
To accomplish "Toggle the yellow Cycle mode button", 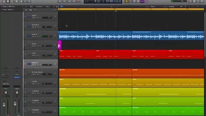I will coord(126,1).
